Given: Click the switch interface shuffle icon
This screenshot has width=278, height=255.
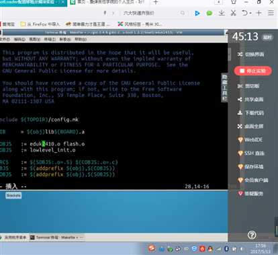Looking at the screenshot, I should point(240,54).
